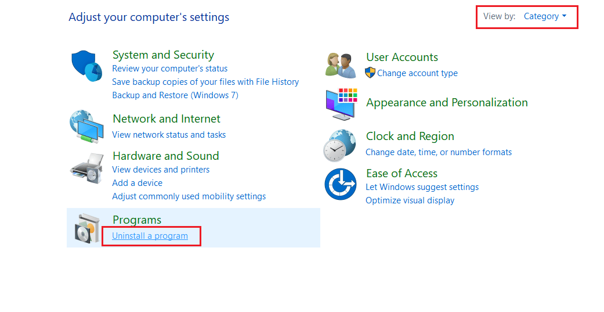604x312 pixels.
Task: Open Change date, time, or number formats
Action: point(439,152)
